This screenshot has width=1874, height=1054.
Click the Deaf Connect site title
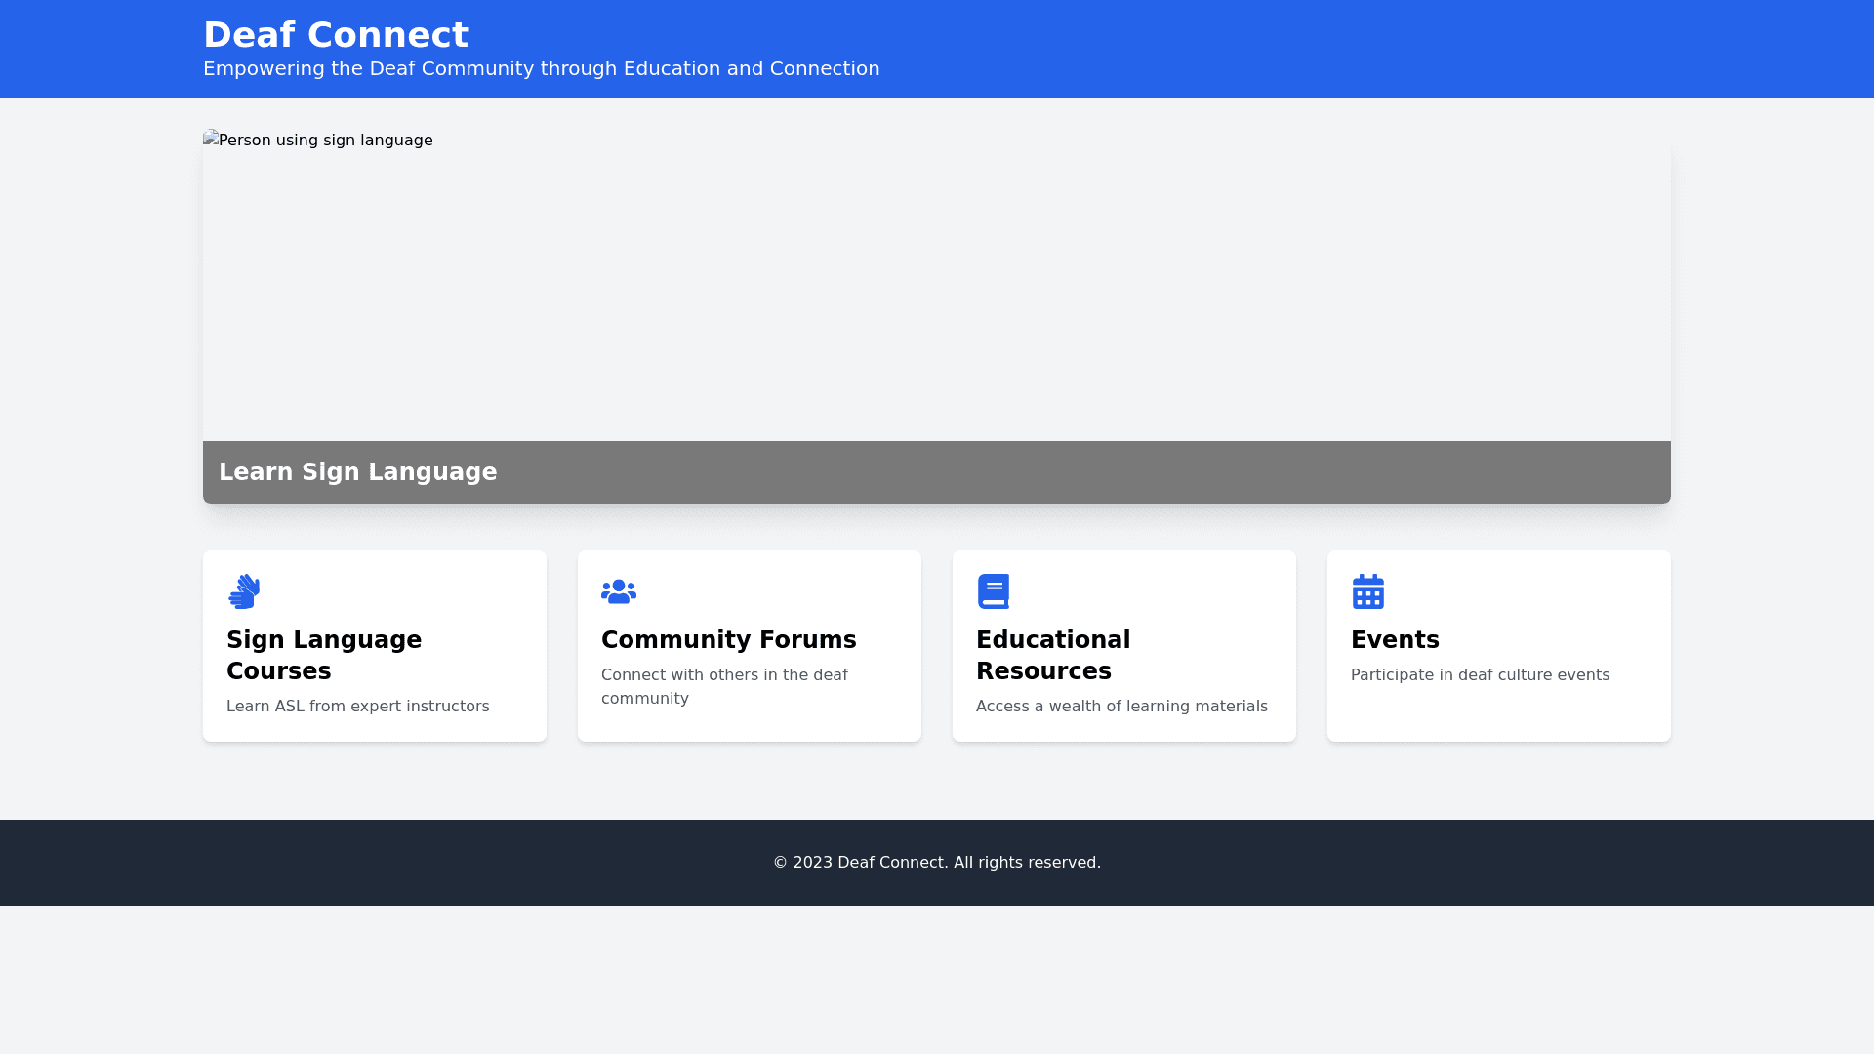(336, 35)
